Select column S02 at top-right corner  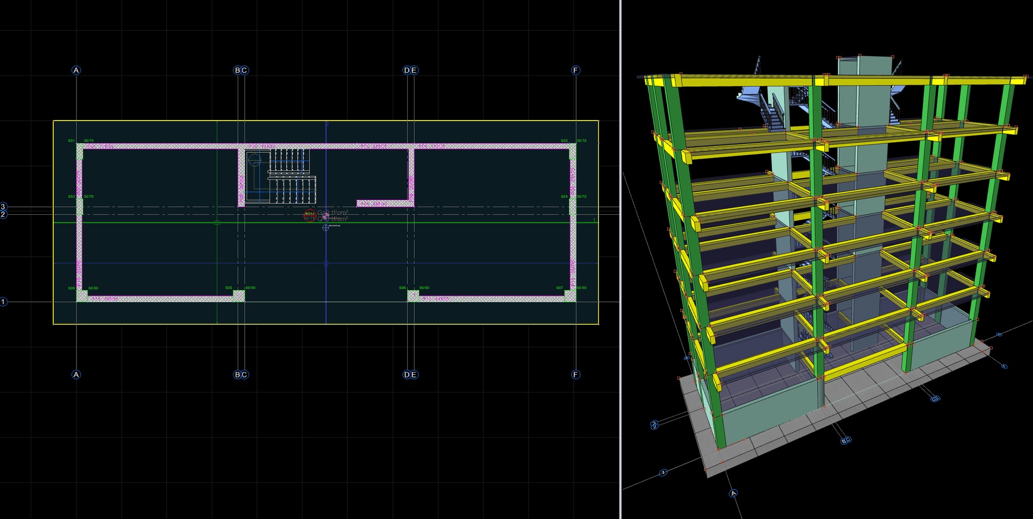pyautogui.click(x=572, y=151)
